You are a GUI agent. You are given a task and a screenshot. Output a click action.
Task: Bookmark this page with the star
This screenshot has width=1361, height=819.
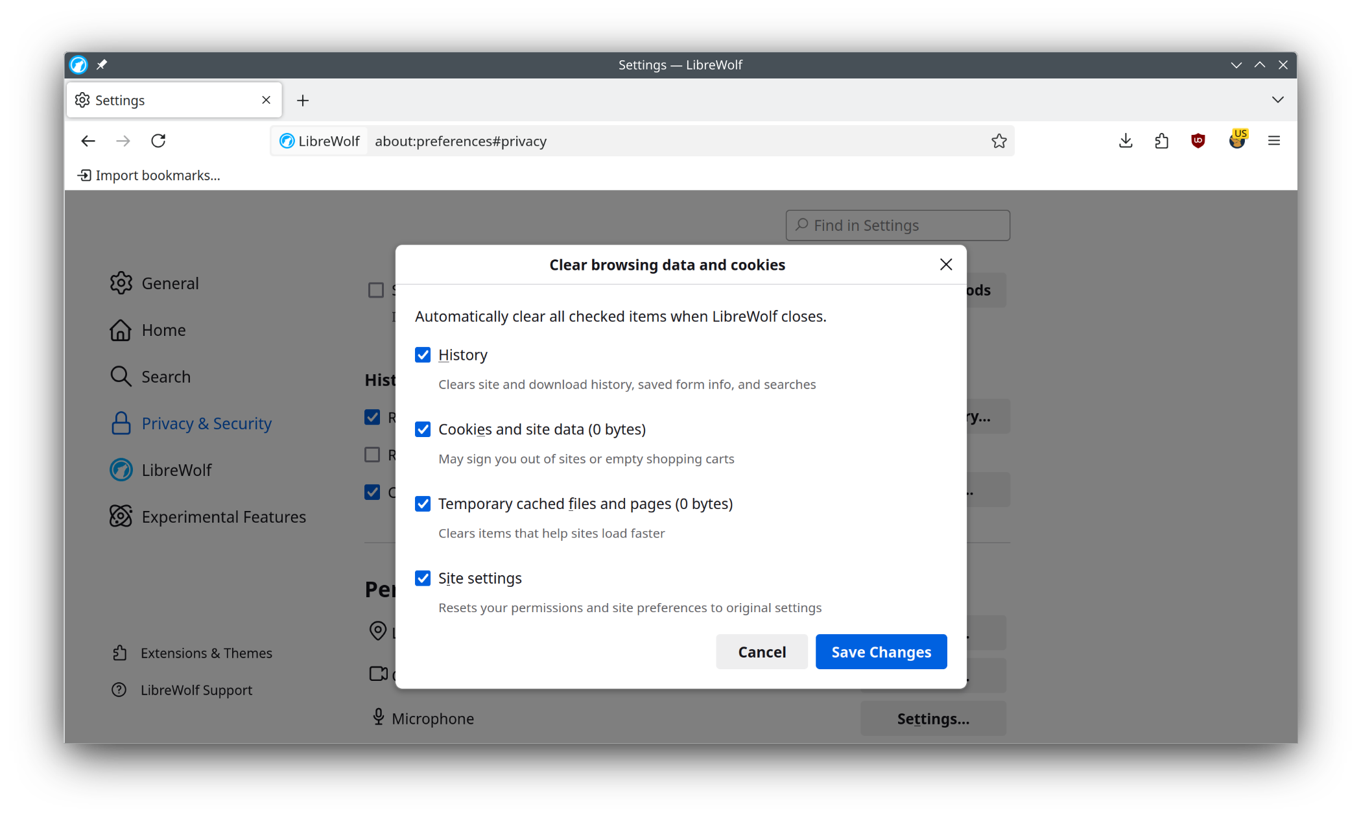pos(999,141)
